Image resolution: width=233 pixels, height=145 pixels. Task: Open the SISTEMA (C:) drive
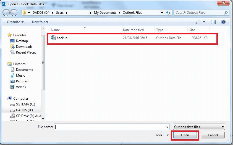25,104
